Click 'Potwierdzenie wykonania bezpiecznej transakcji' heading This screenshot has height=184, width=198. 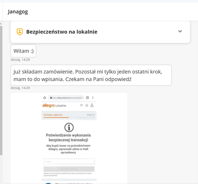68,138
